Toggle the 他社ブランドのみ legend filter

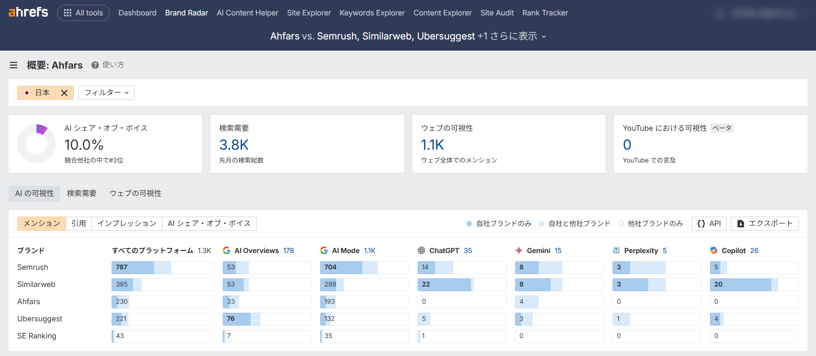pyautogui.click(x=650, y=223)
